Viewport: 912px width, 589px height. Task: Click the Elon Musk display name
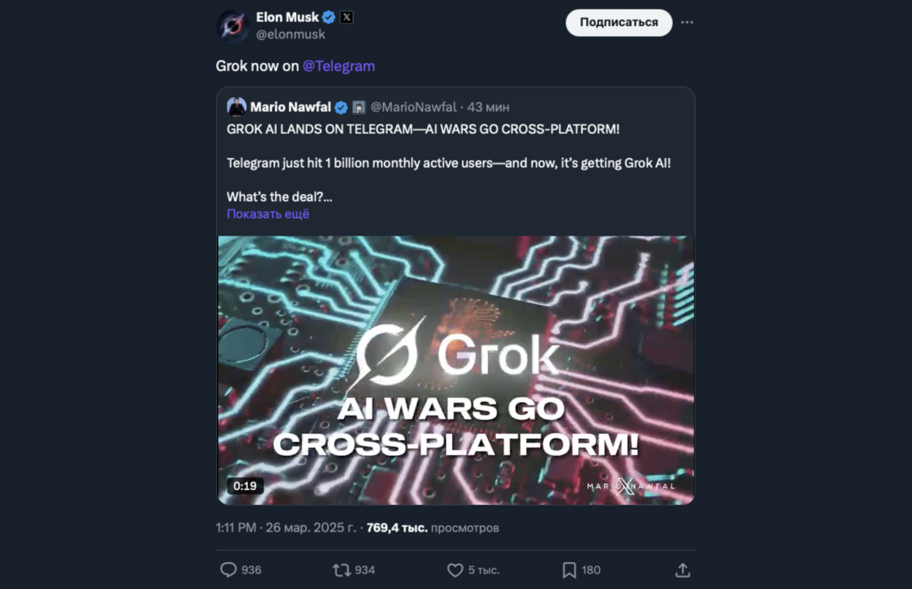pos(287,17)
